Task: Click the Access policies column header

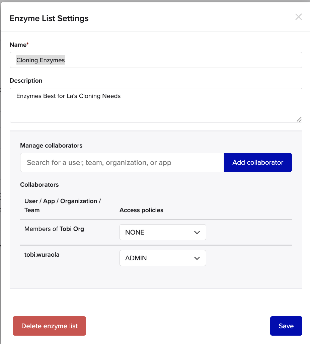Action: pos(141,210)
